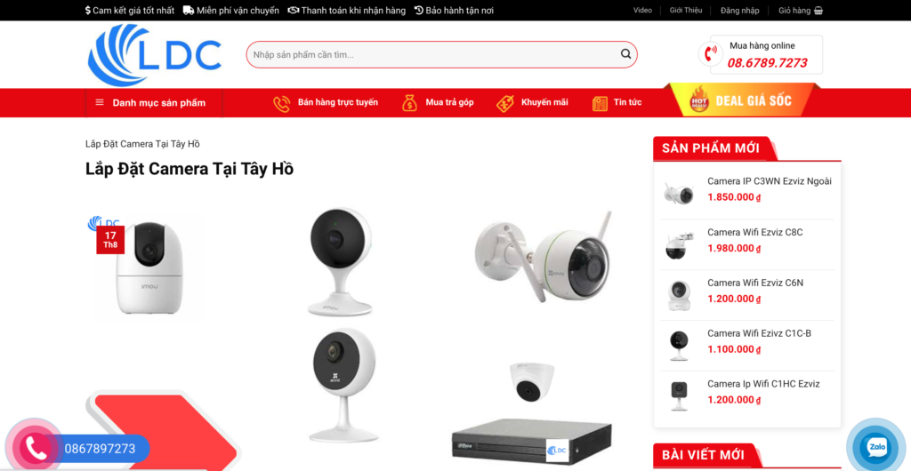Open the Video link in top bar
Viewport: 911px width, 471px height.
[x=642, y=11]
